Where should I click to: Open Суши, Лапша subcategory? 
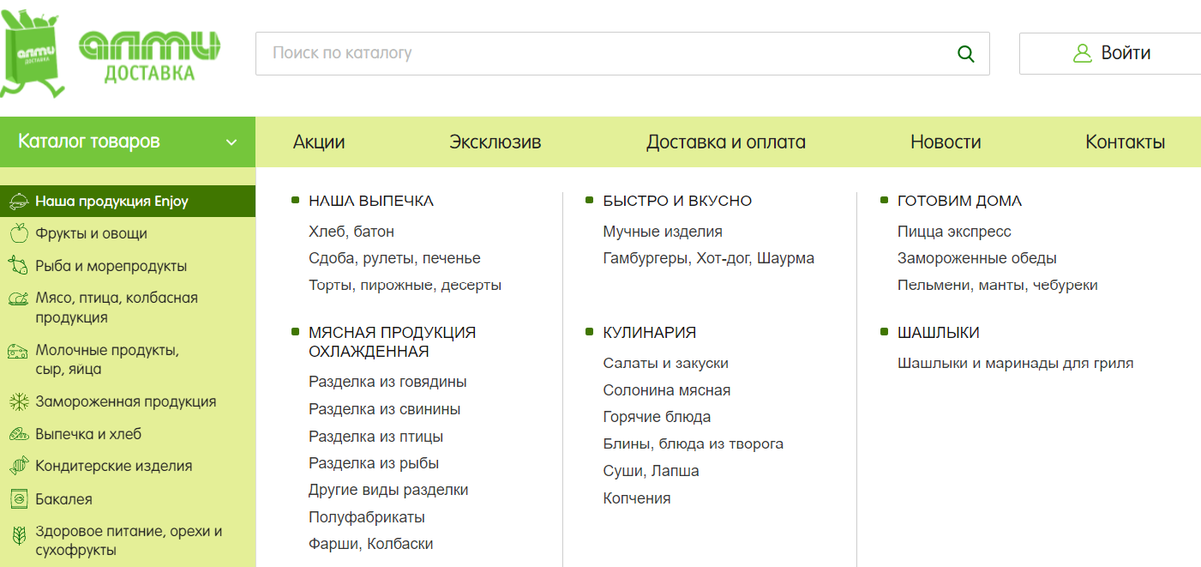(652, 471)
